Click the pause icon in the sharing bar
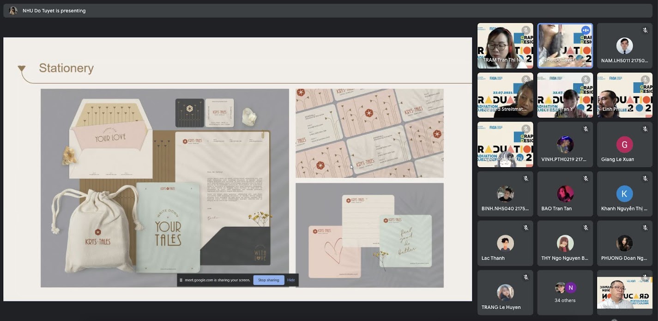The height and width of the screenshot is (321, 658). point(181,280)
